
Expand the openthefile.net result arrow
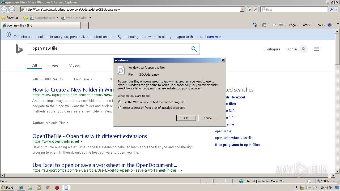[x=81, y=141]
